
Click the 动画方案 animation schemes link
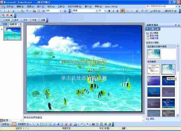coord(154,38)
